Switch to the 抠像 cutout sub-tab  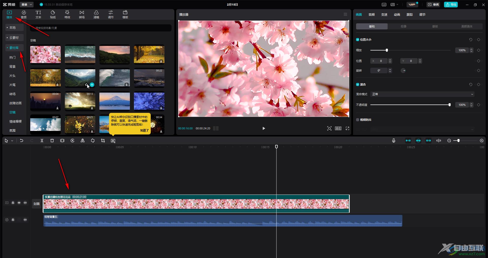(403, 26)
